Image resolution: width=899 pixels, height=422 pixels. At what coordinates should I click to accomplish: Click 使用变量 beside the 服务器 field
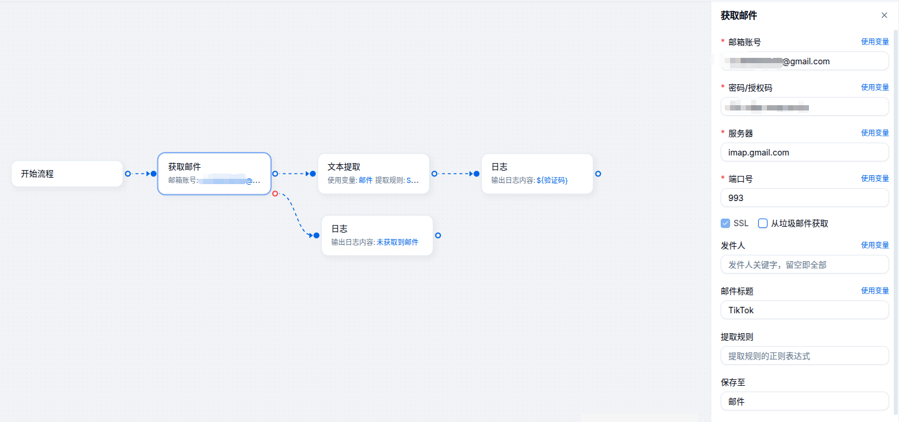click(874, 133)
